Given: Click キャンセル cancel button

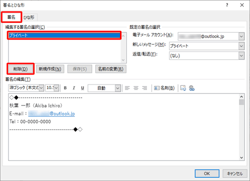Looking at the screenshot, I should pyautogui.click(x=234, y=173).
